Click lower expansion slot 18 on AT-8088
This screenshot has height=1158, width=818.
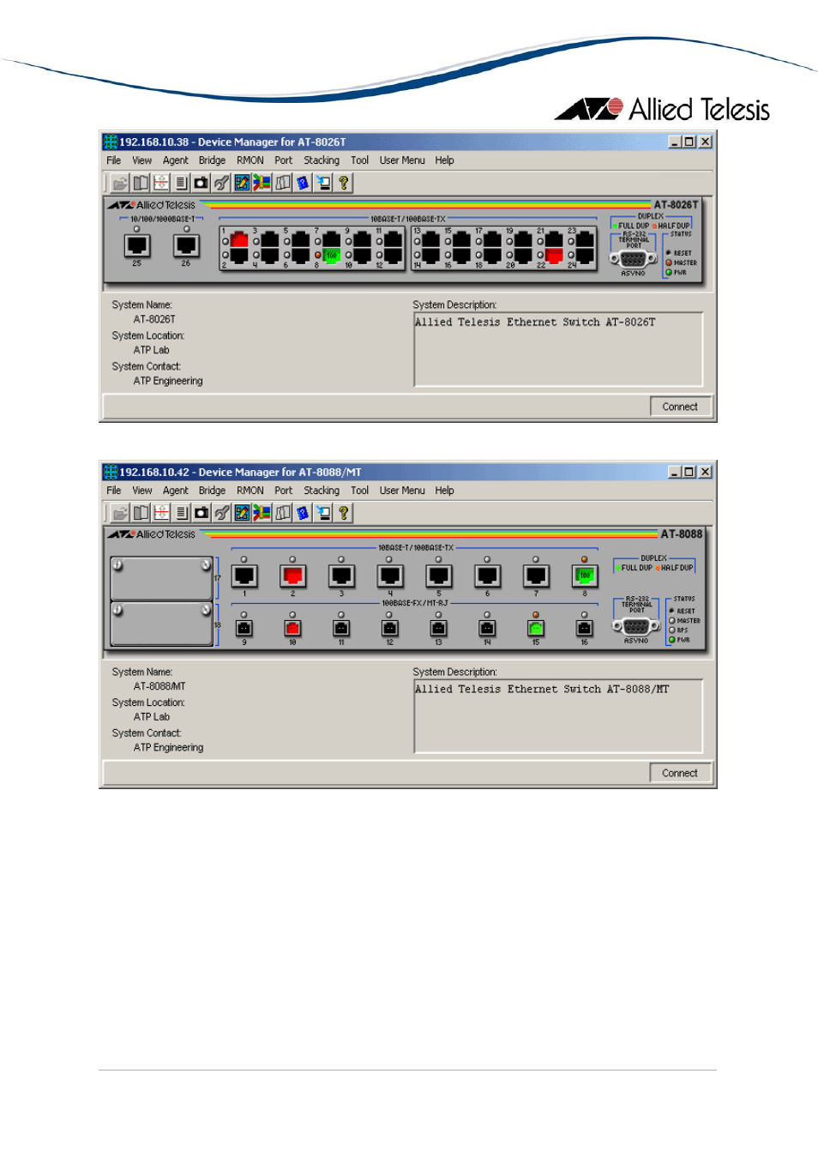click(x=161, y=624)
